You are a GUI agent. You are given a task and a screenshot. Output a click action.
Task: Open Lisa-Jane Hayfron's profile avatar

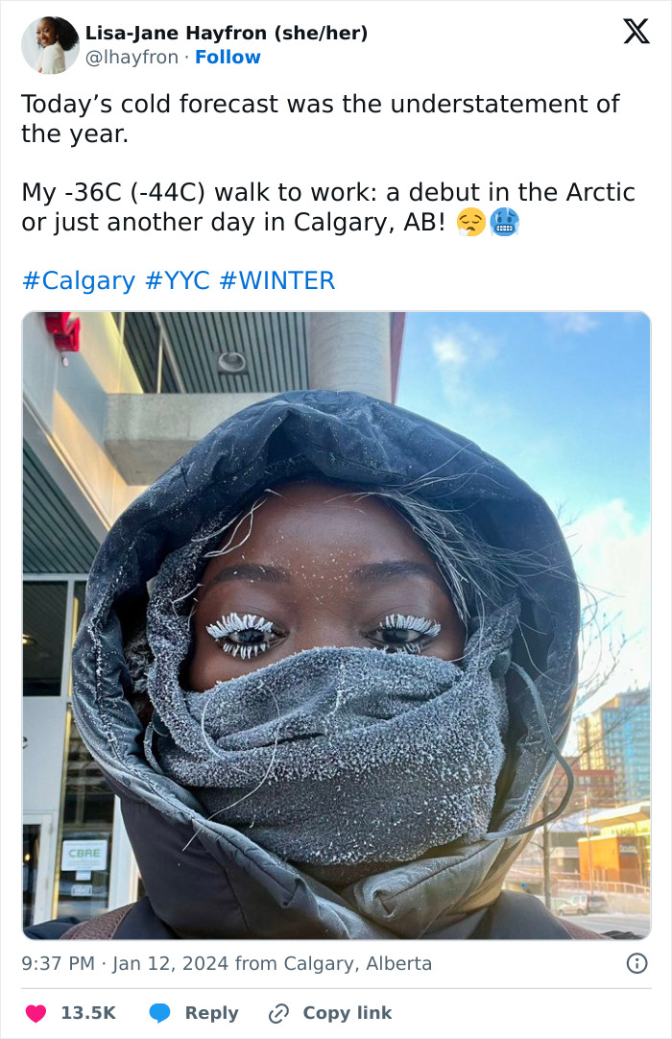coord(50,44)
